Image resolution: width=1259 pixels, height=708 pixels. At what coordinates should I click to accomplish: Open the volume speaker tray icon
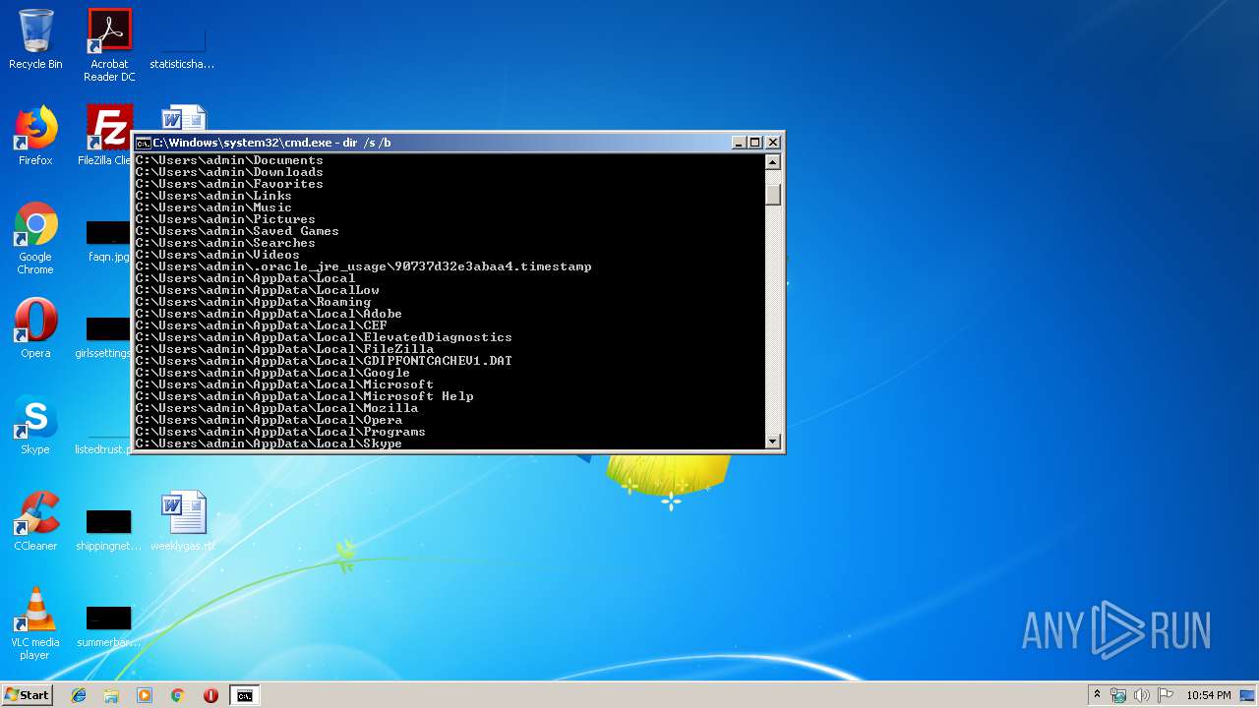point(1142,695)
